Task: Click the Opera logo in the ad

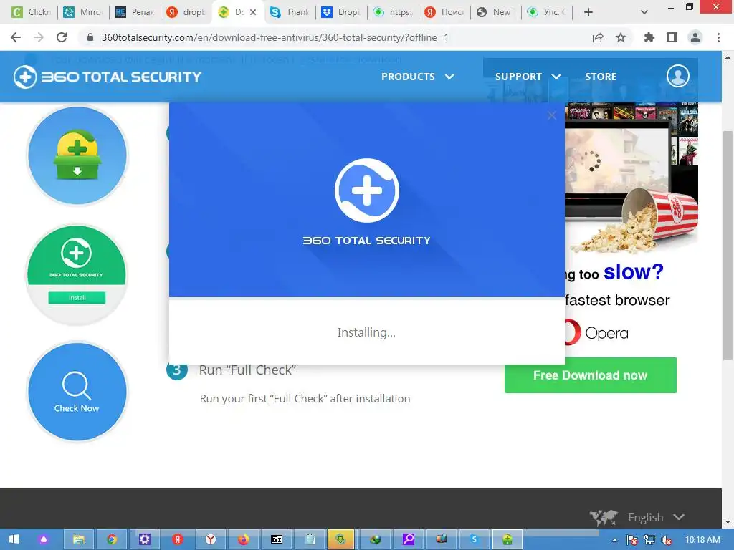Action: pyautogui.click(x=596, y=333)
